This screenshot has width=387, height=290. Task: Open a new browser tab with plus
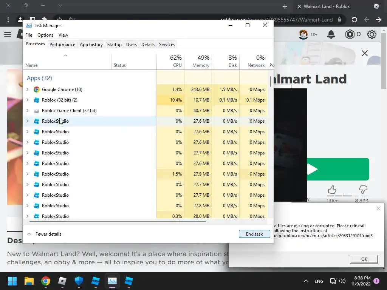tap(285, 6)
